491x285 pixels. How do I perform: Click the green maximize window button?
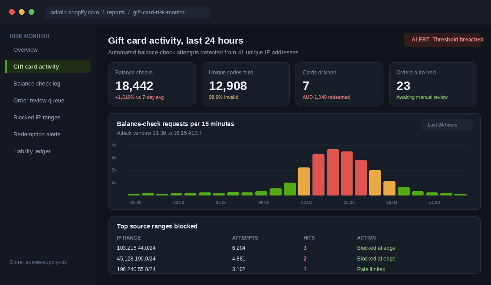(x=32, y=12)
